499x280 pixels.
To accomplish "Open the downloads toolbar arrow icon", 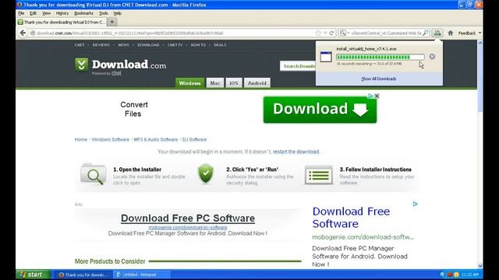I will pos(437,33).
